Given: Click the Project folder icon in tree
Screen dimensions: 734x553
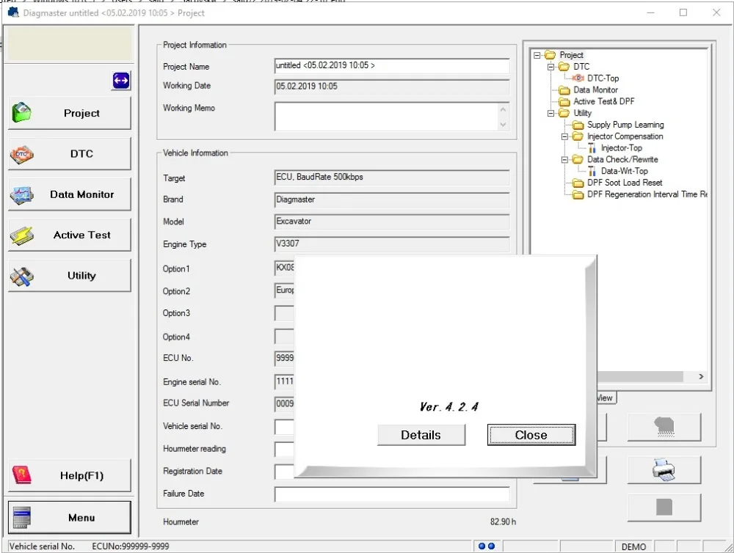Looking at the screenshot, I should (550, 55).
